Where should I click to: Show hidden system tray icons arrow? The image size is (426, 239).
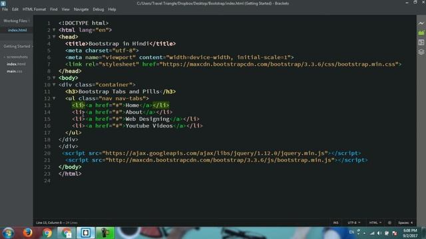(x=364, y=233)
